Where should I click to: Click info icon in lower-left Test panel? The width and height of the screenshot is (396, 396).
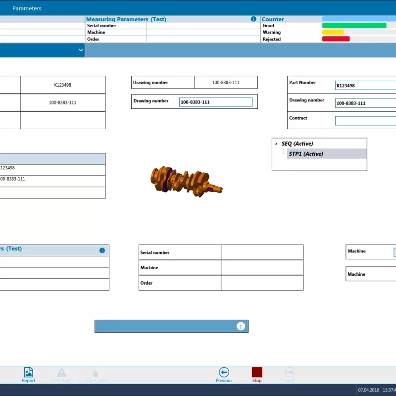pos(102,250)
